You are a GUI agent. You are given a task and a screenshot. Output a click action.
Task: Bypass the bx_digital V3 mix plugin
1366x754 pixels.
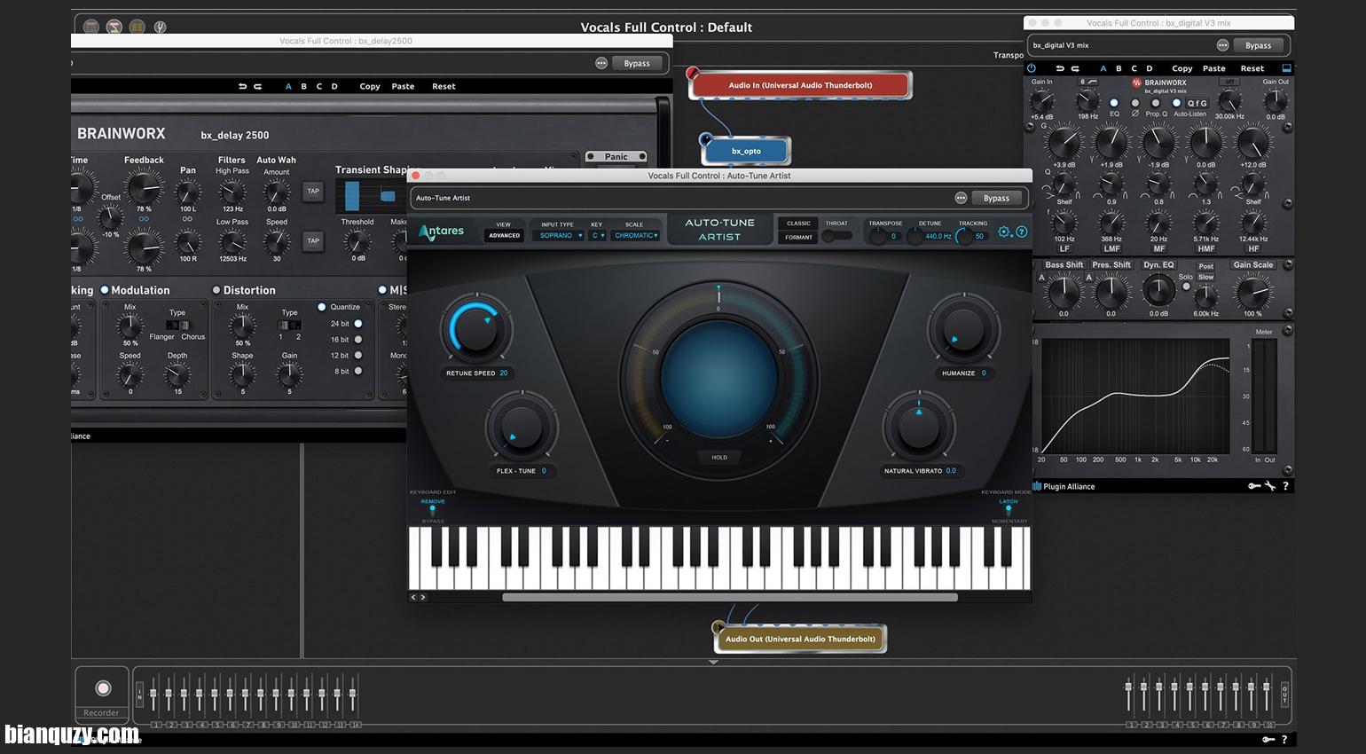coord(1258,45)
